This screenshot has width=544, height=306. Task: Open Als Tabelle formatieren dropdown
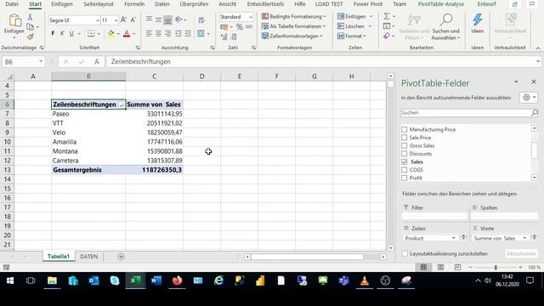[x=294, y=26]
